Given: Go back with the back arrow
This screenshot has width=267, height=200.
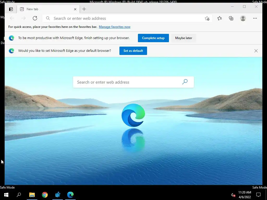Looking at the screenshot, I should click(x=12, y=18).
